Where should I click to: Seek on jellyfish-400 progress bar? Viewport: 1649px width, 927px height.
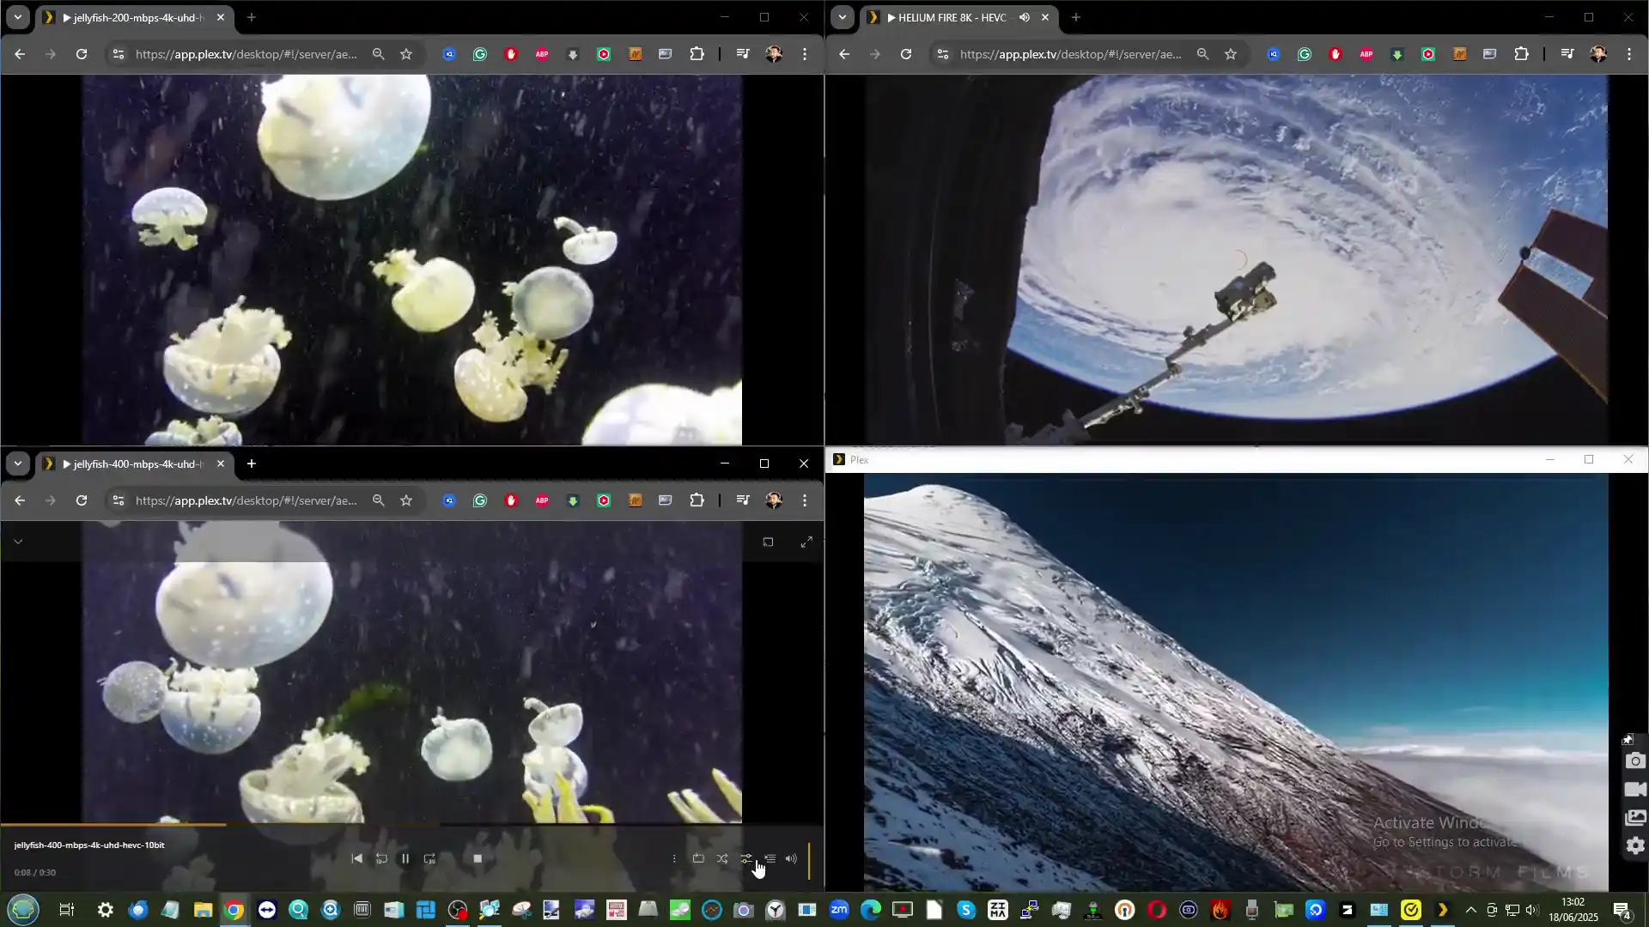tap(412, 824)
